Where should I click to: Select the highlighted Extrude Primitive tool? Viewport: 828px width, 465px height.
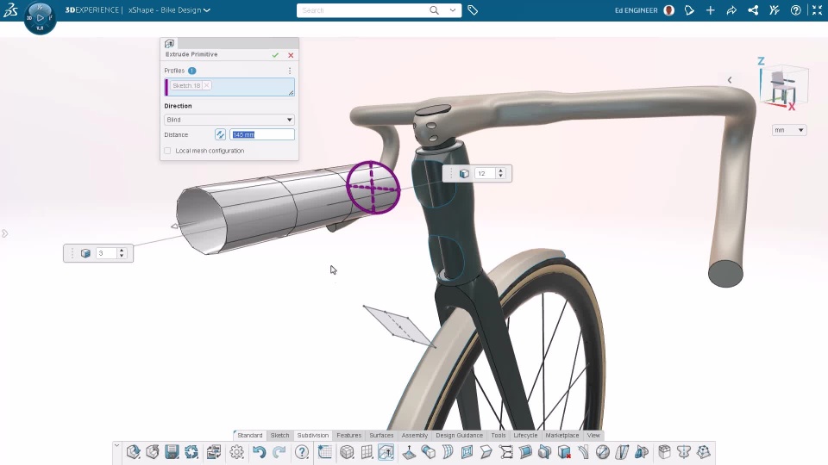coord(386,452)
